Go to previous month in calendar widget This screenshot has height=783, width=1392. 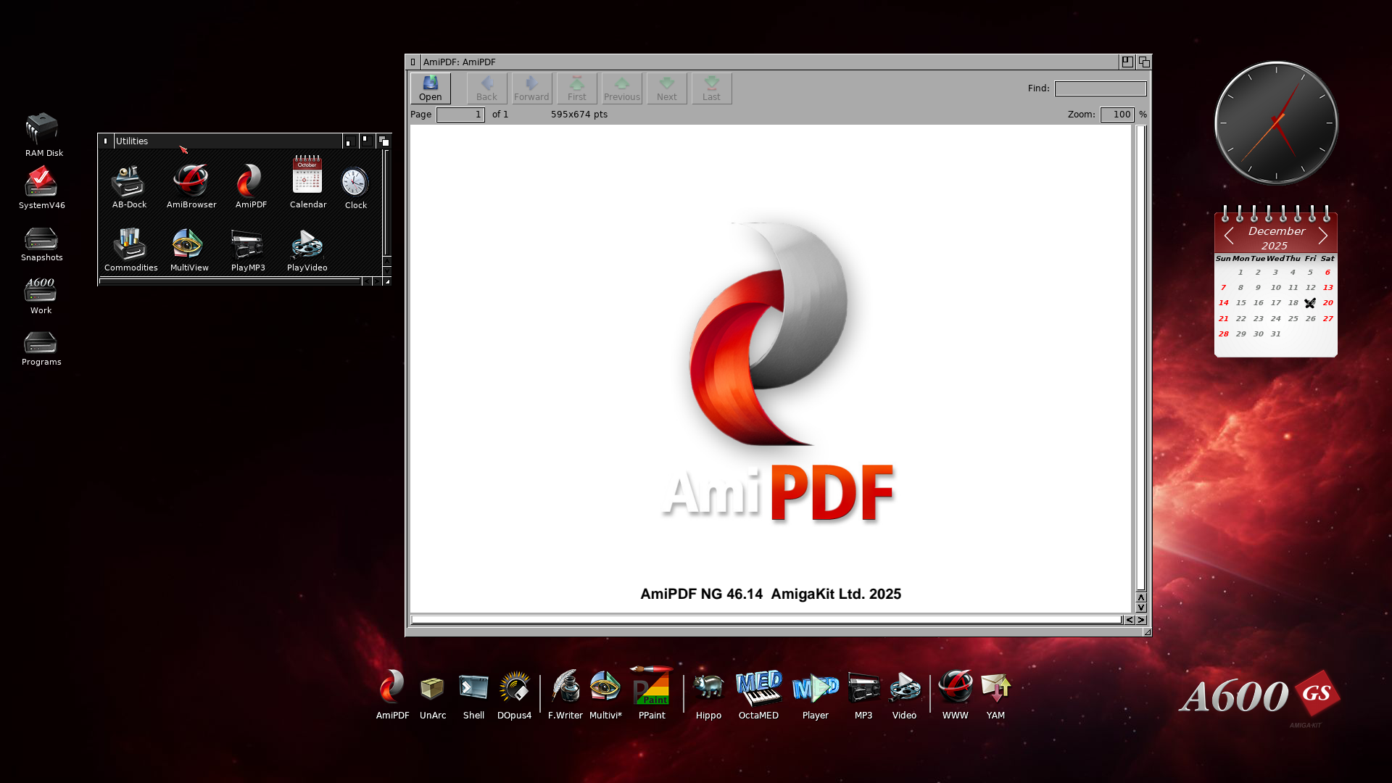click(1229, 236)
